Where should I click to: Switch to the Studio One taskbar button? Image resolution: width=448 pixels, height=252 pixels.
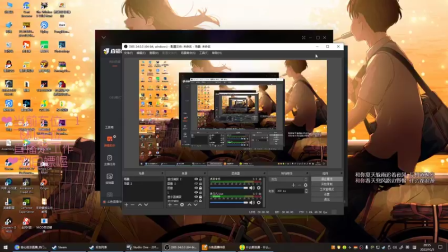(143, 247)
